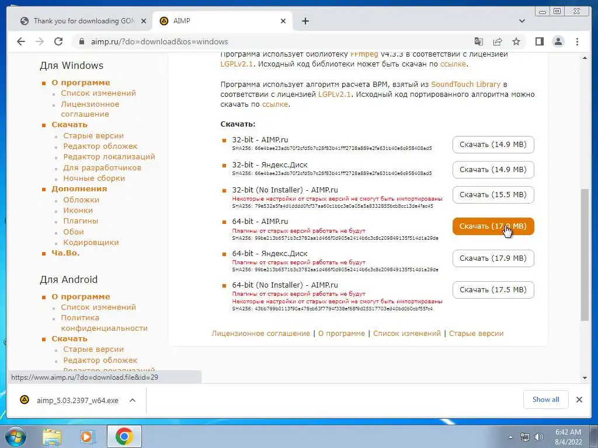This screenshot has width=598, height=448.
Task: Close the GOM download tab
Action: pyautogui.click(x=144, y=21)
